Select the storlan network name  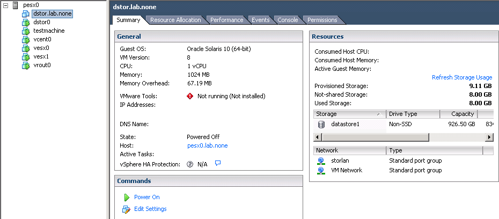coord(340,160)
